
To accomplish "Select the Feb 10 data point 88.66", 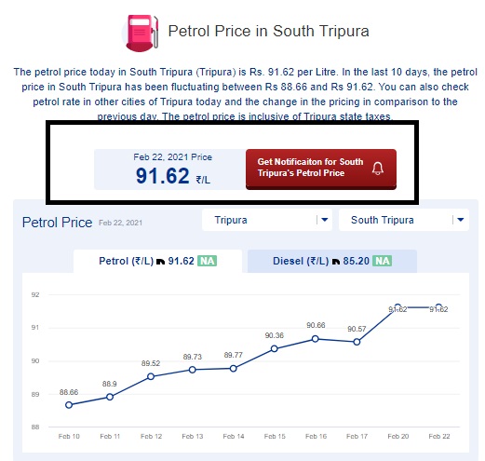I will pyautogui.click(x=69, y=405).
